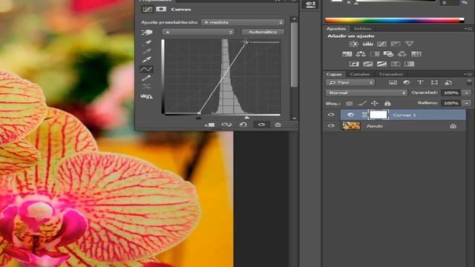Switch to the Estilos tab

363,29
